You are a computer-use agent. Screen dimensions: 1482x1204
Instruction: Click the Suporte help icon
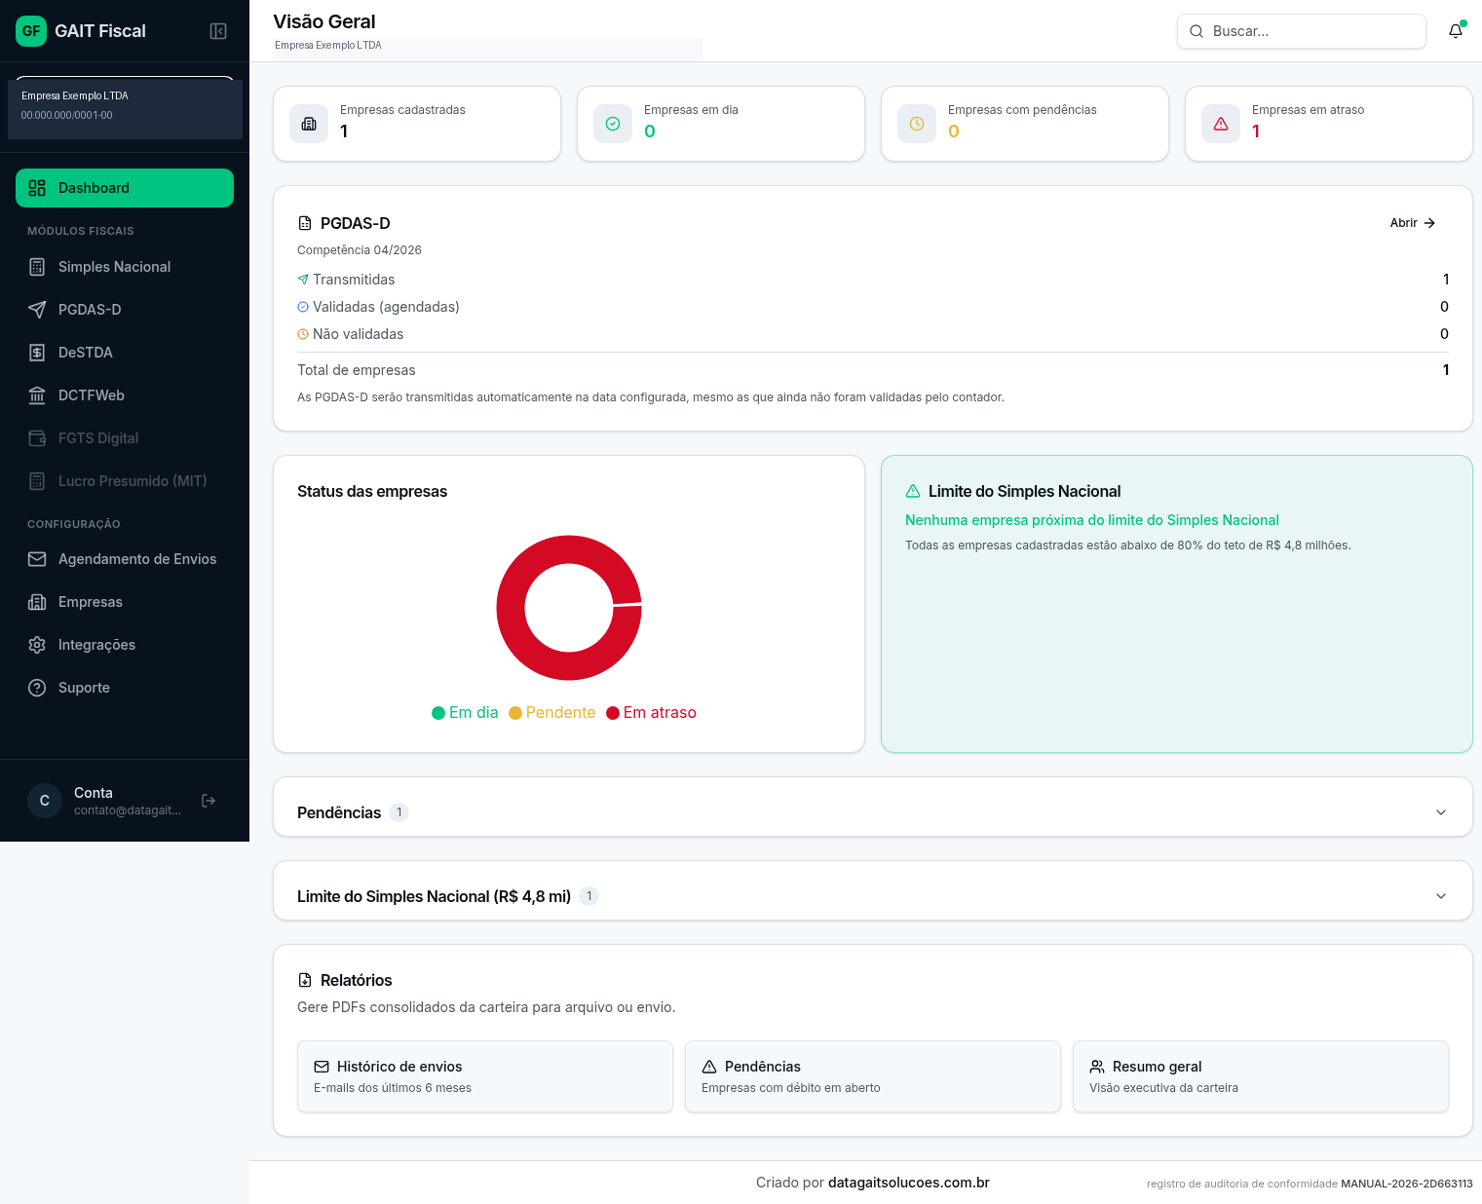pos(37,688)
